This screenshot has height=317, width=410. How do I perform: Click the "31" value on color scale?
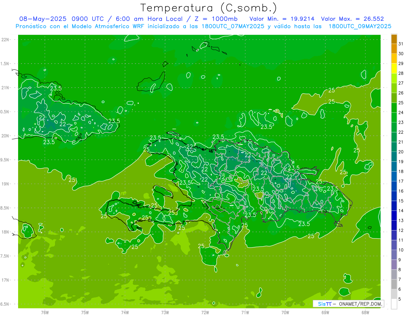click(x=401, y=44)
